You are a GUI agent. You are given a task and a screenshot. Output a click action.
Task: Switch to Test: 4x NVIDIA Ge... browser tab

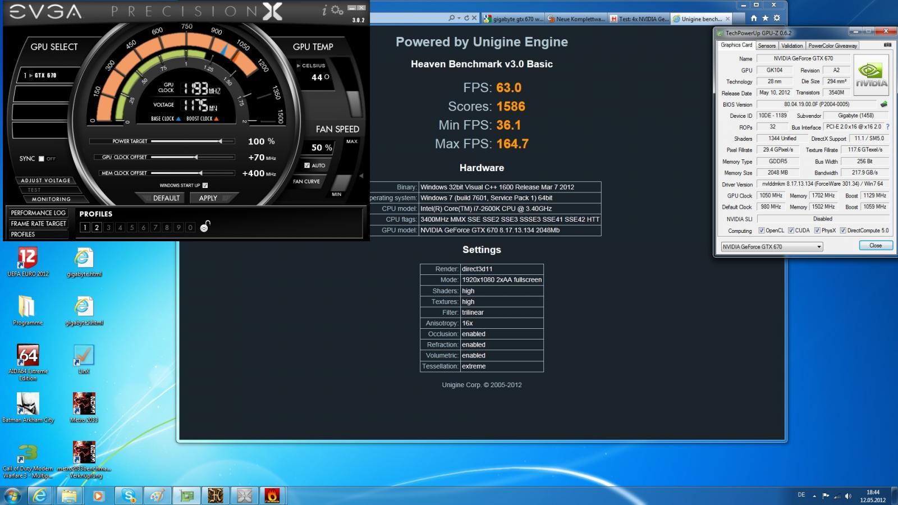tap(640, 19)
